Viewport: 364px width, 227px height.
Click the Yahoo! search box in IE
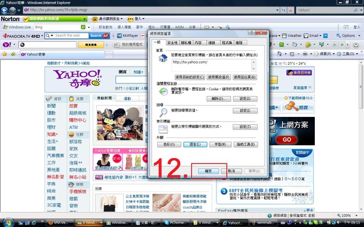[x=325, y=10]
